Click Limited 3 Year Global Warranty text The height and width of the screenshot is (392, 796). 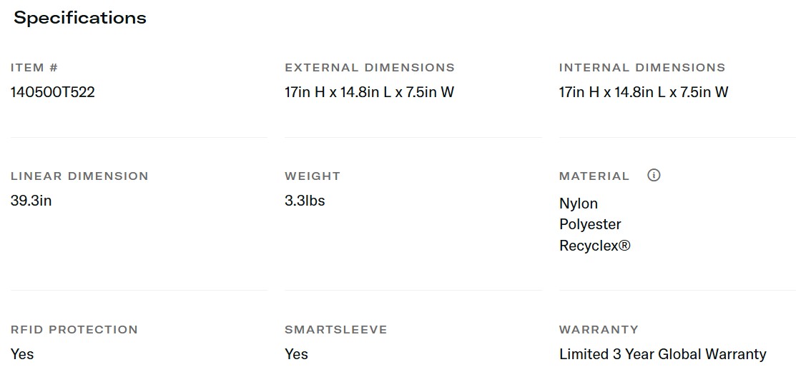pyautogui.click(x=662, y=354)
